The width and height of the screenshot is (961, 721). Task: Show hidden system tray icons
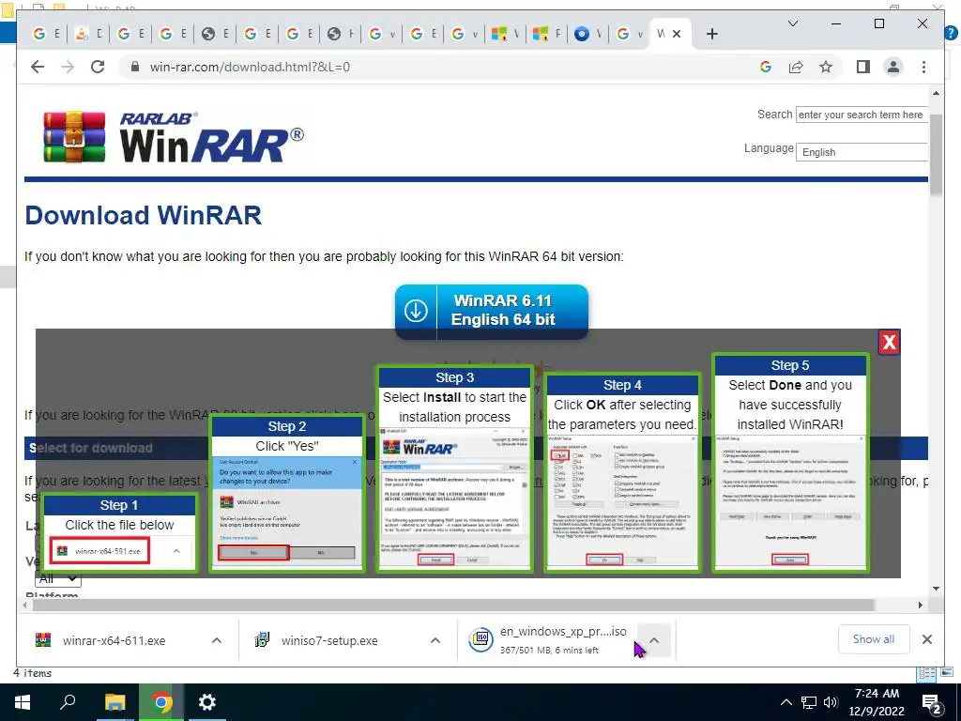click(786, 702)
